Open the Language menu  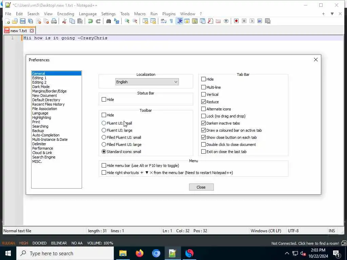tap(88, 14)
